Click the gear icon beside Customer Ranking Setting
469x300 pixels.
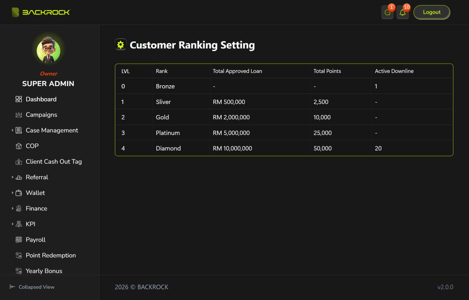point(121,45)
